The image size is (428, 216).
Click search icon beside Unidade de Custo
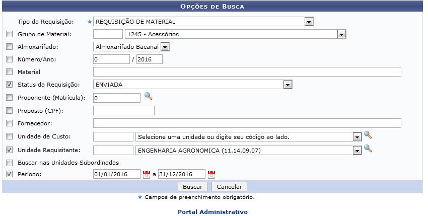[368, 135]
